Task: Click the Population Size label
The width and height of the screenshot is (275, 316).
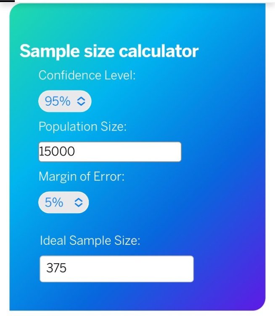Action: point(82,126)
